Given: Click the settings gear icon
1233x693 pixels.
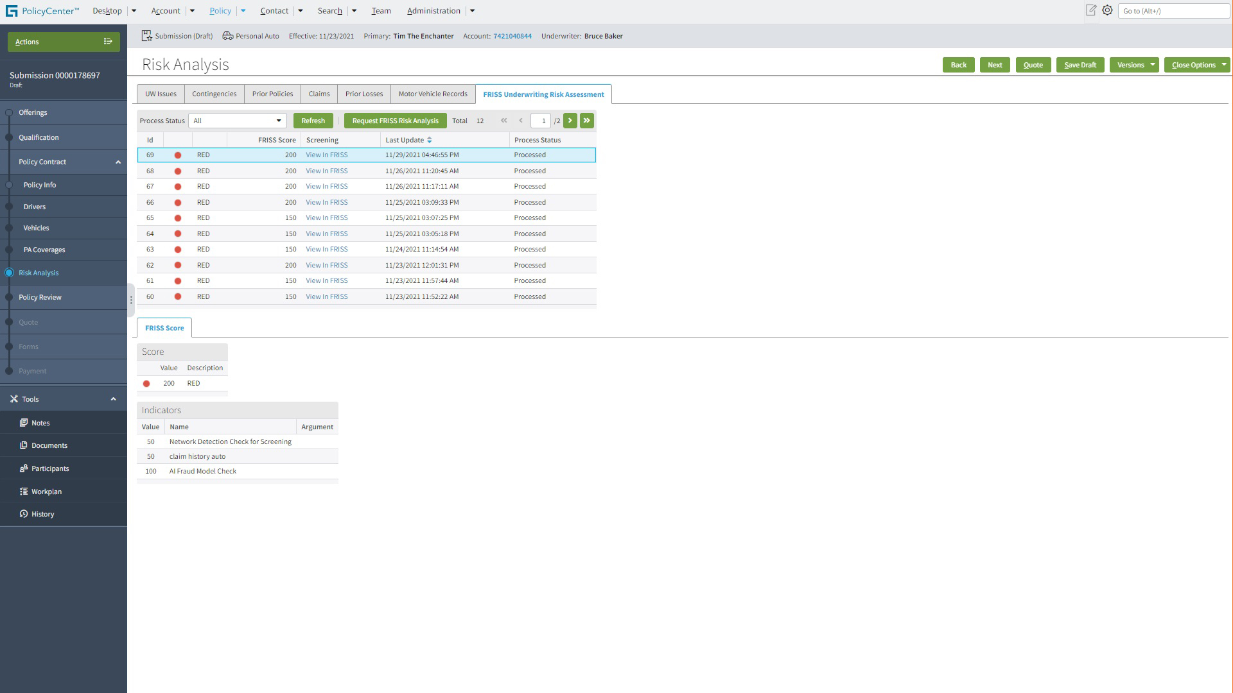Looking at the screenshot, I should (1107, 10).
